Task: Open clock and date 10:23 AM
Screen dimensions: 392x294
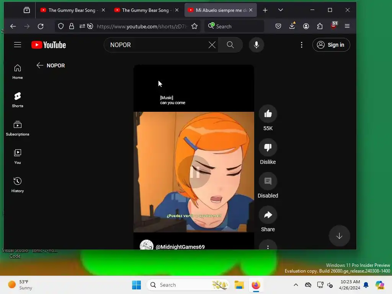Action: (x=350, y=285)
